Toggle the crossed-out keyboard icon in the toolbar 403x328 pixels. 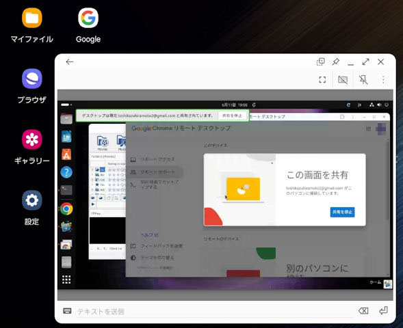[343, 80]
